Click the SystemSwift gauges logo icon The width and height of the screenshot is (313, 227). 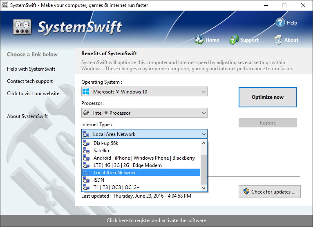click(x=22, y=27)
